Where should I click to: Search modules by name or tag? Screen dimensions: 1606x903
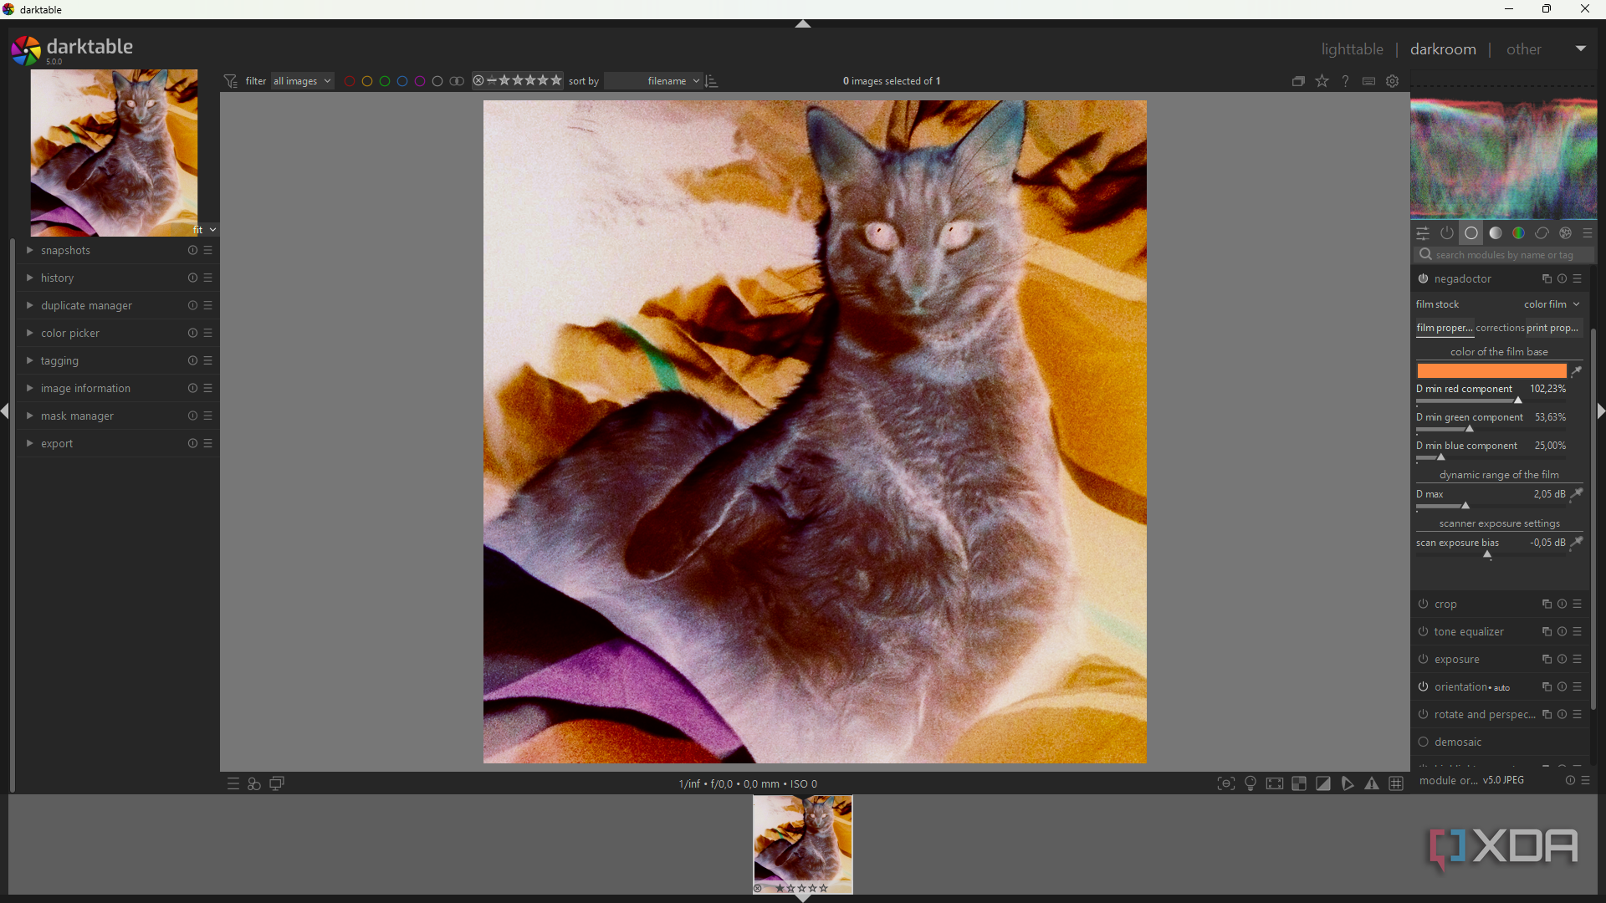[1504, 255]
